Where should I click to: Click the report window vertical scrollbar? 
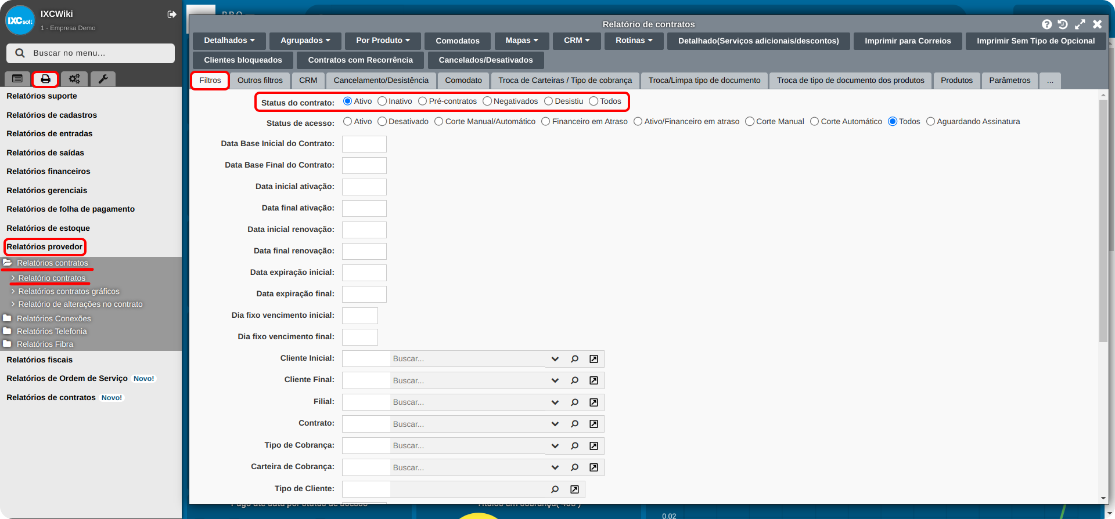(x=1103, y=220)
